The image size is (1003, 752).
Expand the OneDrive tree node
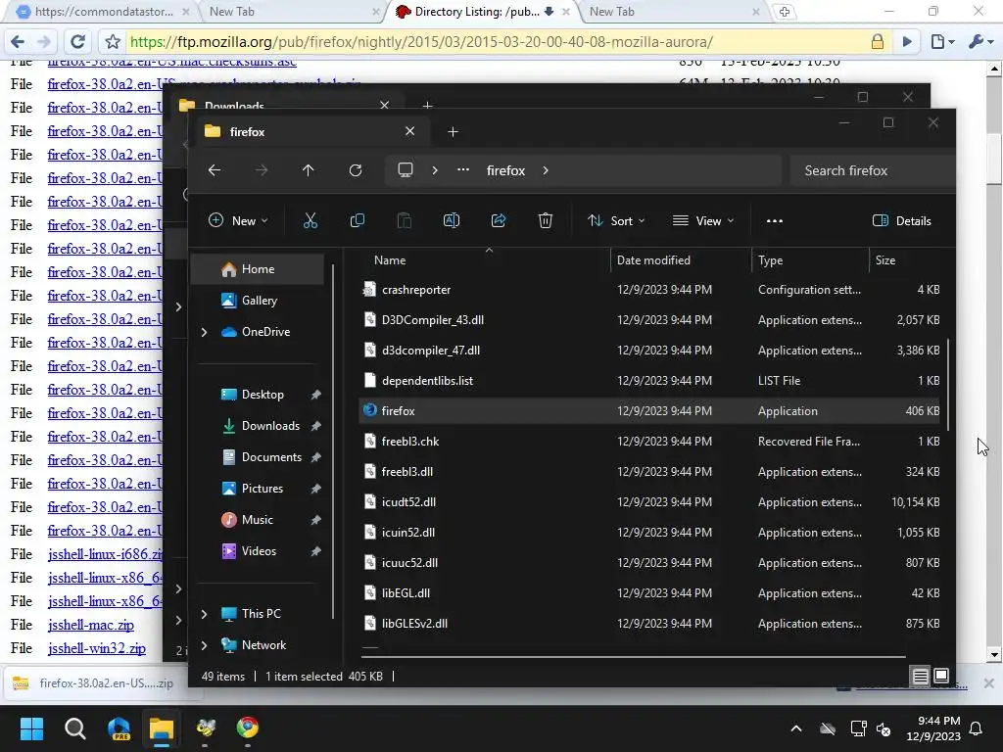[x=204, y=332]
